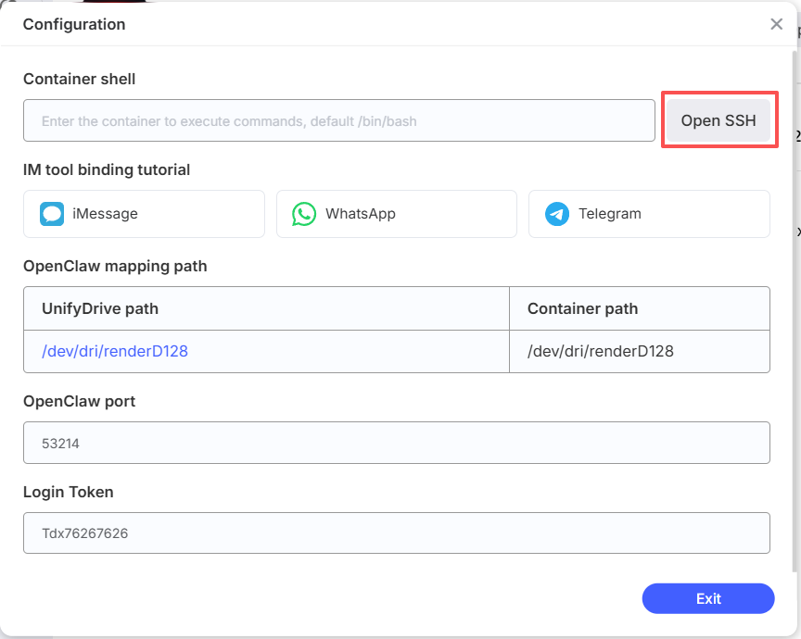
Task: Click the OpenClaw mapping path heading
Action: point(115,266)
